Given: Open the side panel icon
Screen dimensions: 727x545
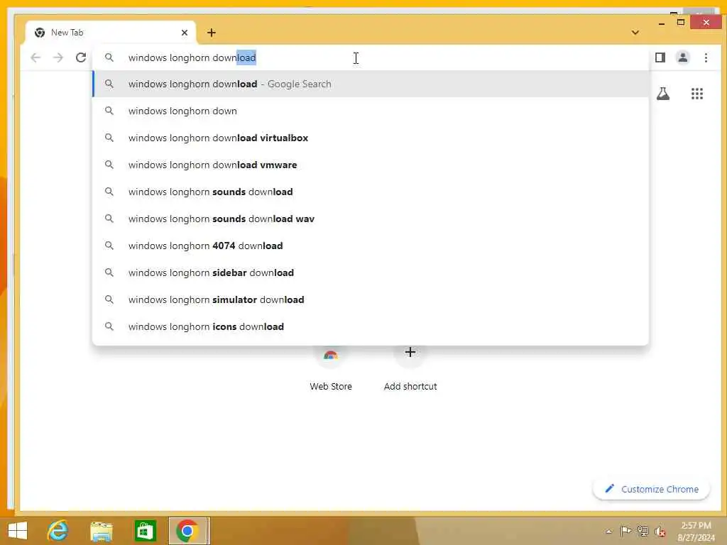Looking at the screenshot, I should pos(660,57).
